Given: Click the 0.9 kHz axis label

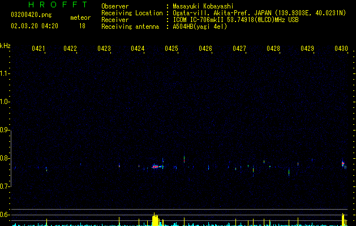Looking at the screenshot, I should click(x=5, y=130).
